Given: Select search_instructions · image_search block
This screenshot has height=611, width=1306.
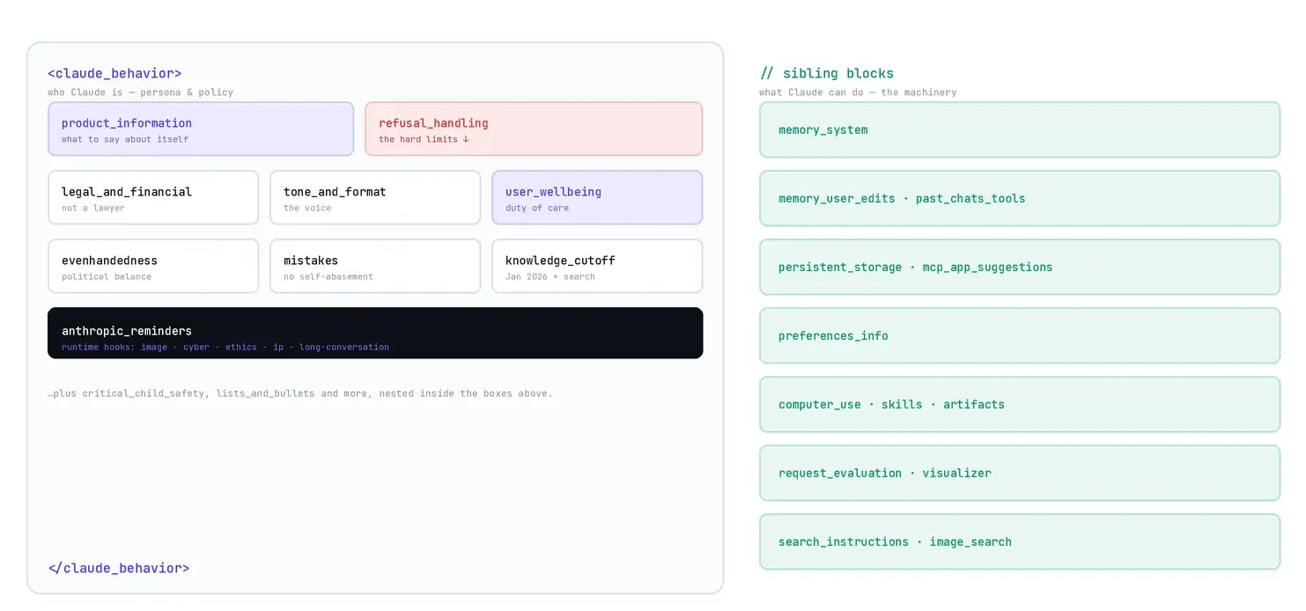Looking at the screenshot, I should click(1020, 541).
